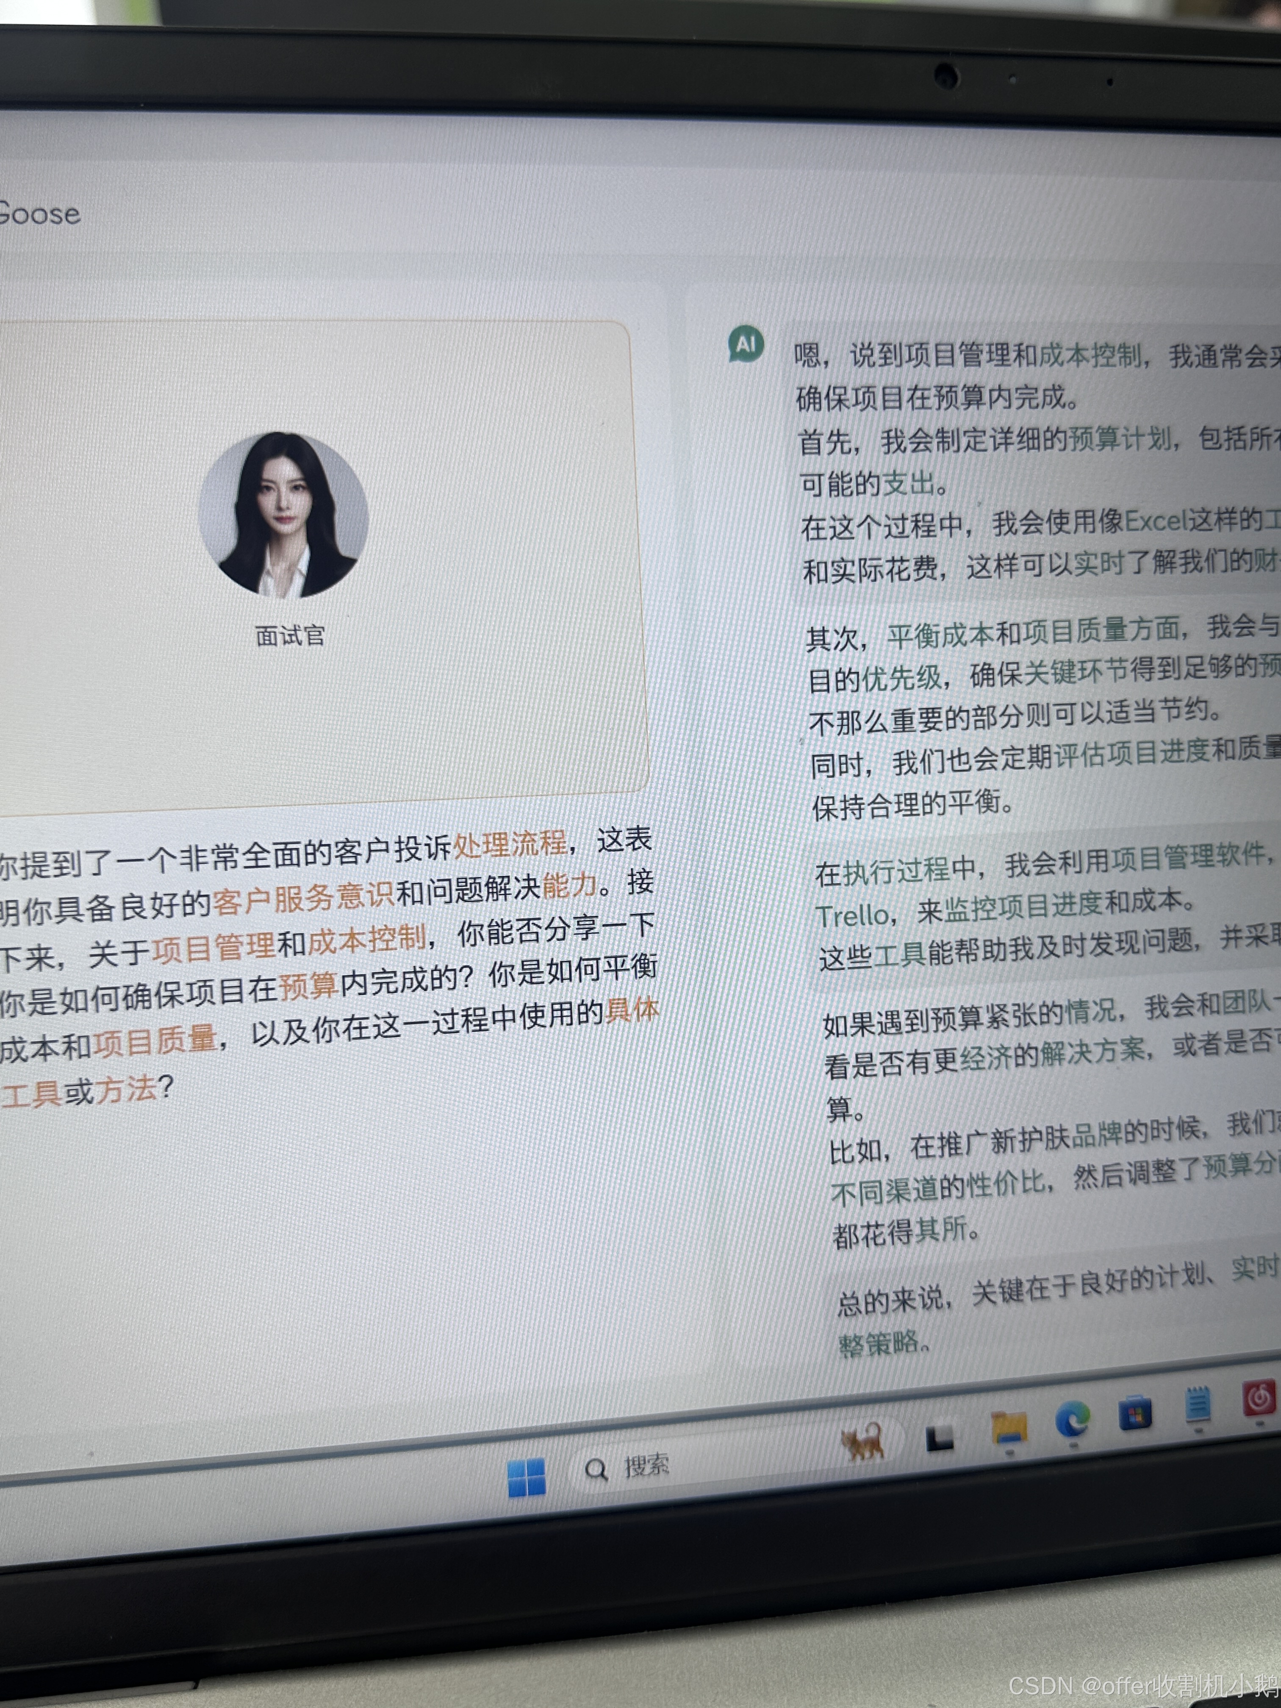Click the interviewer portrait photo

click(x=283, y=514)
